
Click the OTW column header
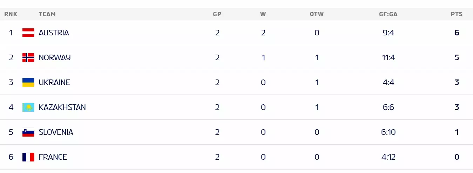point(317,14)
